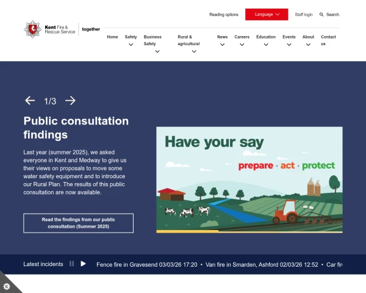Viewport: 366px width, 293px height.
Task: Expand the Events menu chevron
Action: 289,45
